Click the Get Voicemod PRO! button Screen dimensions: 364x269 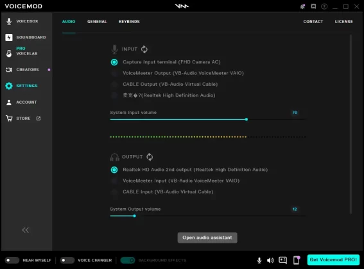333,260
